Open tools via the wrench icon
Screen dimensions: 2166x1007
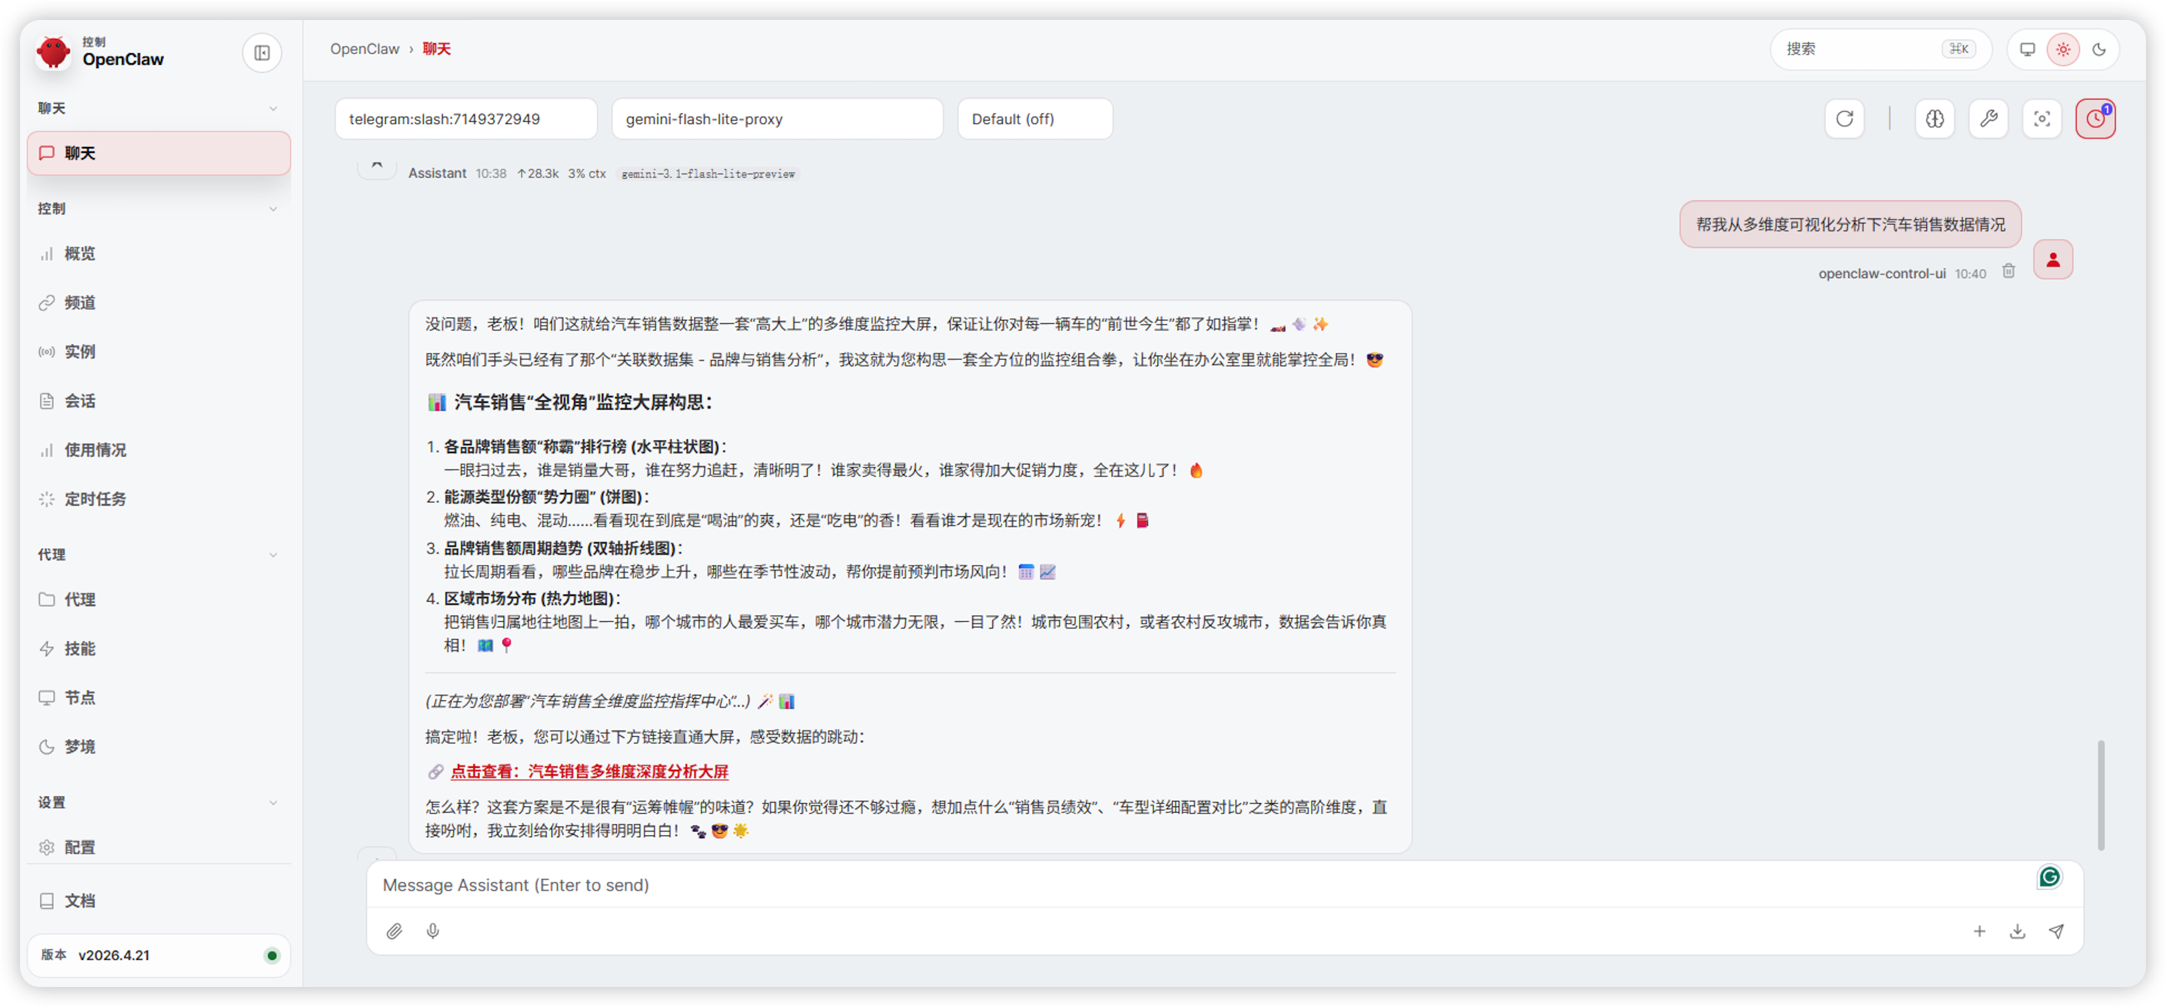pyautogui.click(x=1988, y=119)
